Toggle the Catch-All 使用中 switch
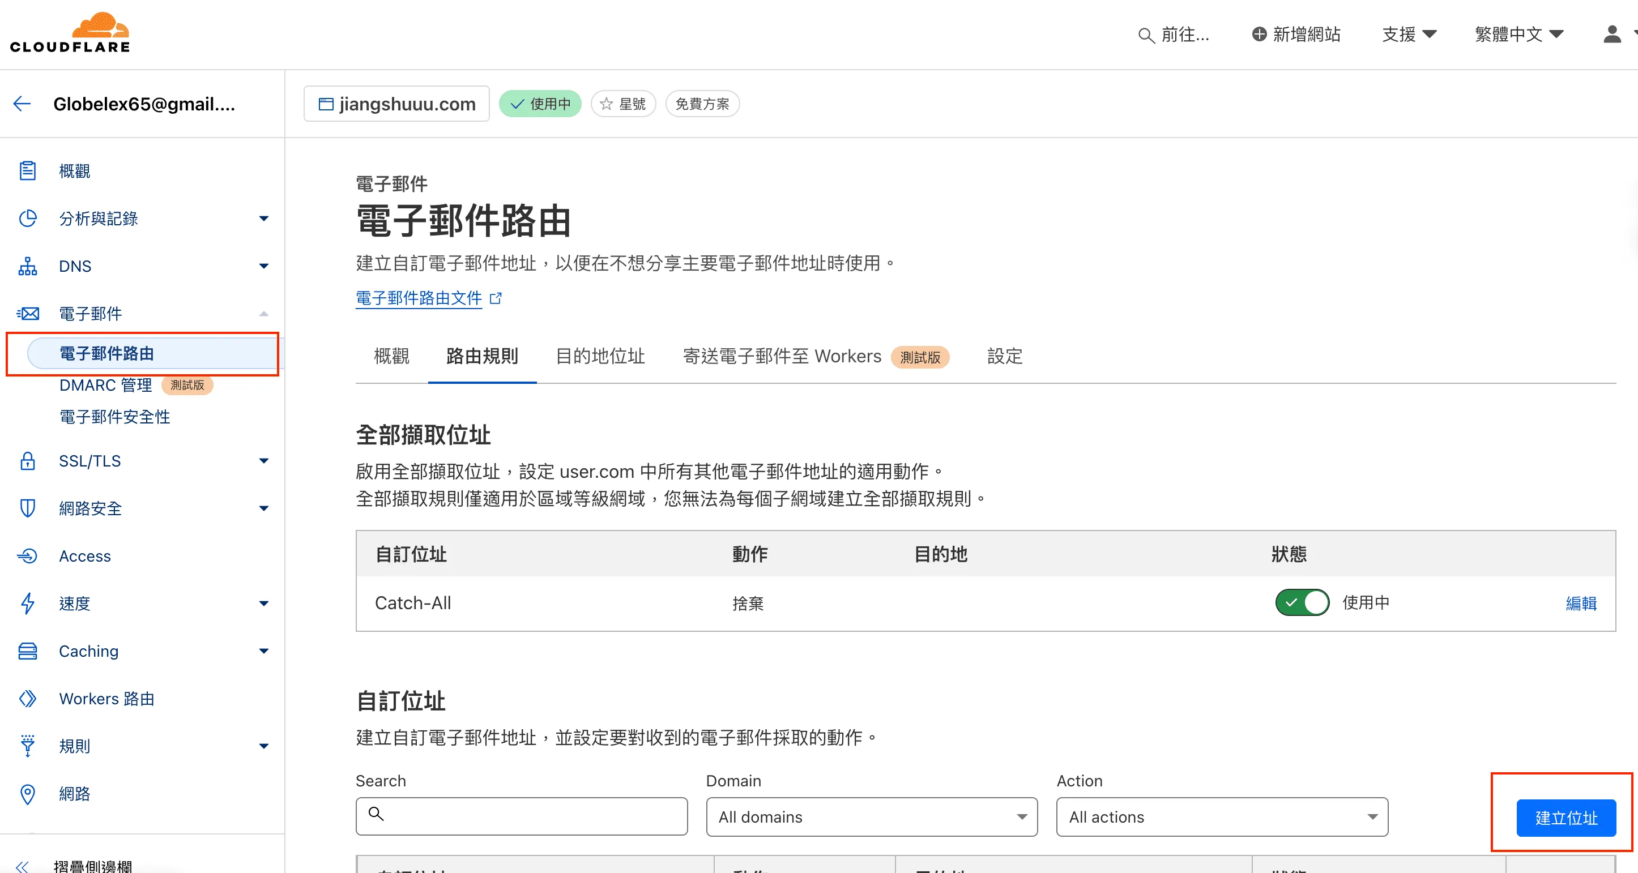This screenshot has height=873, width=1638. (x=1302, y=602)
